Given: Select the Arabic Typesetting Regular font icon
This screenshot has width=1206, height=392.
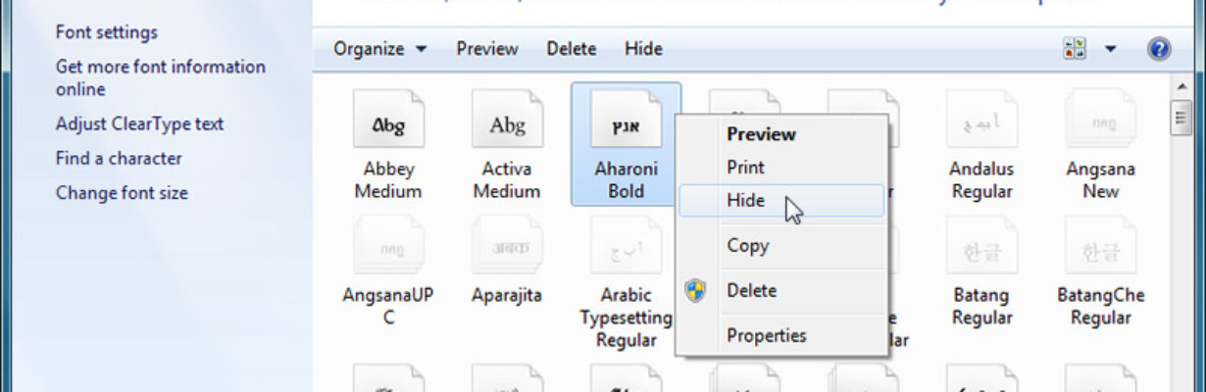Looking at the screenshot, I should pyautogui.click(x=626, y=247).
